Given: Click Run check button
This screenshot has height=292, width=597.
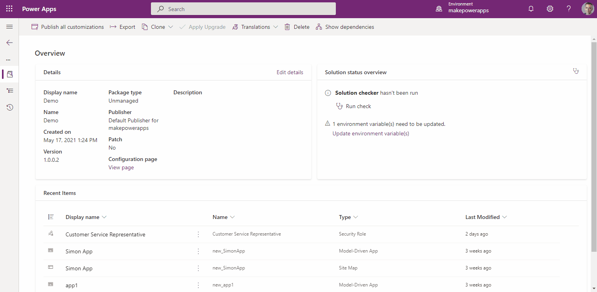Looking at the screenshot, I should coord(354,106).
